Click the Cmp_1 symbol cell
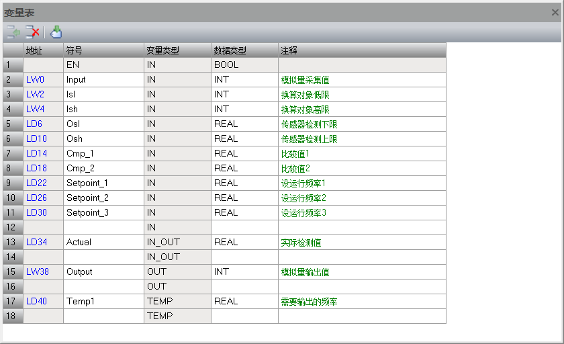564x344 pixels. coord(103,153)
